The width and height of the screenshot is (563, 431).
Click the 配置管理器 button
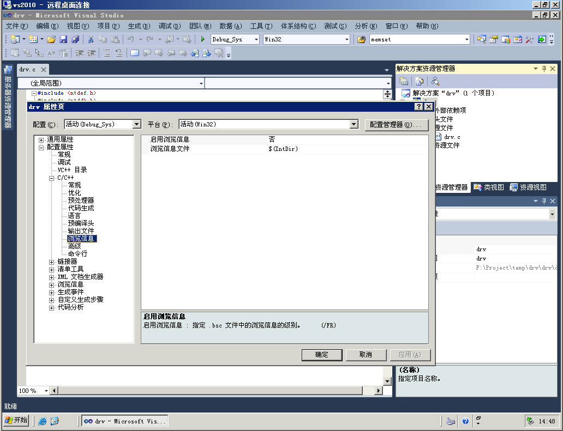tap(396, 125)
